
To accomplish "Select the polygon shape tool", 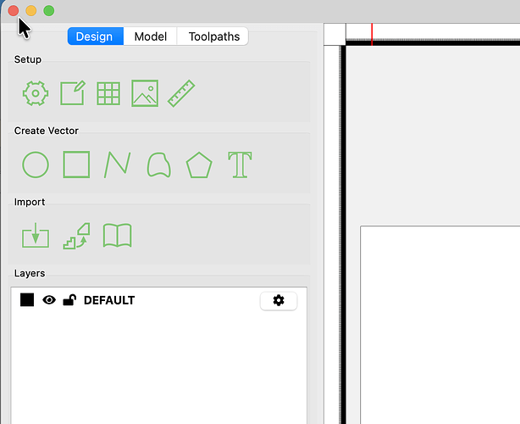I will click(199, 165).
